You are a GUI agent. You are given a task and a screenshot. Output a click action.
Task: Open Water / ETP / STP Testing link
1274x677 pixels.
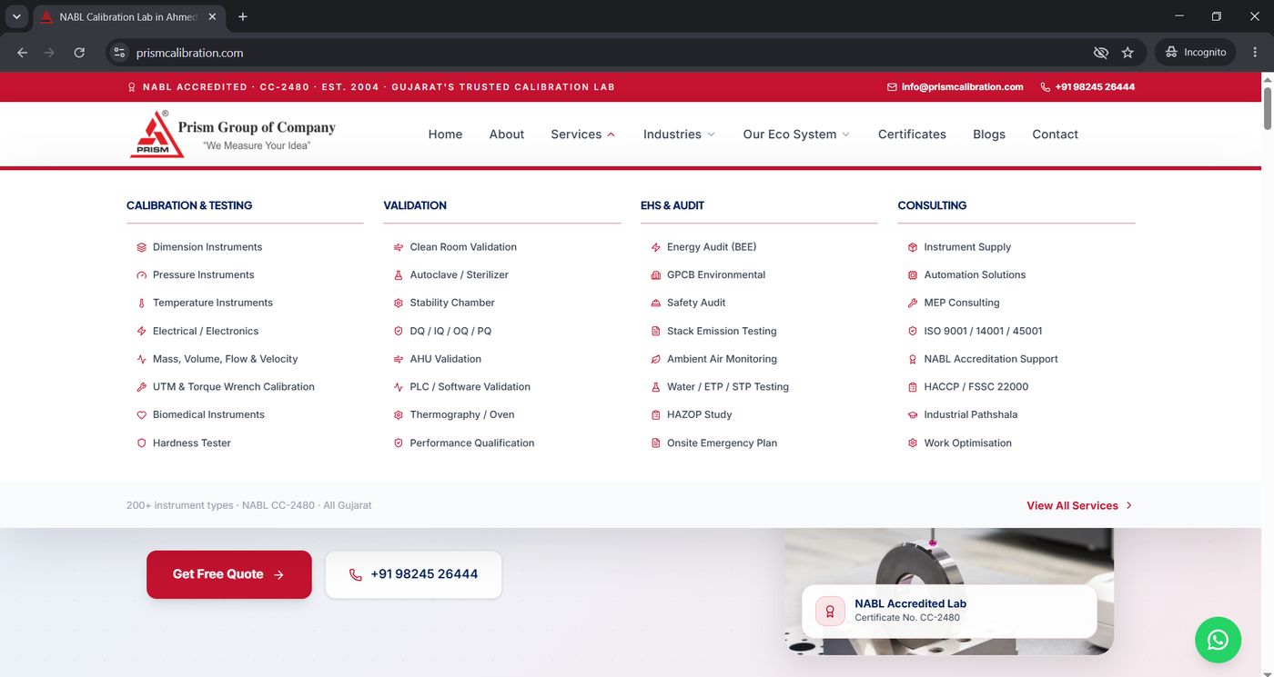728,387
